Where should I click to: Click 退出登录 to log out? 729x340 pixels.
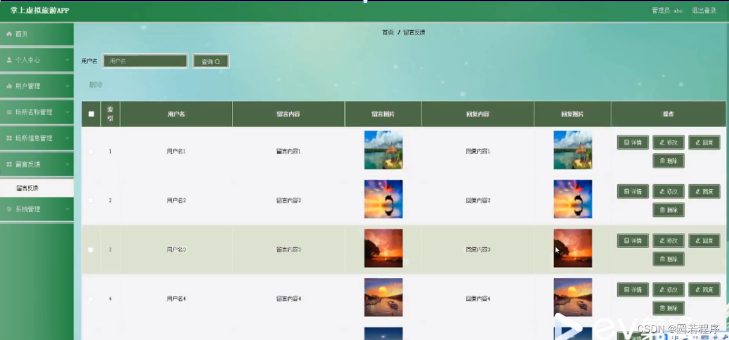(x=704, y=10)
